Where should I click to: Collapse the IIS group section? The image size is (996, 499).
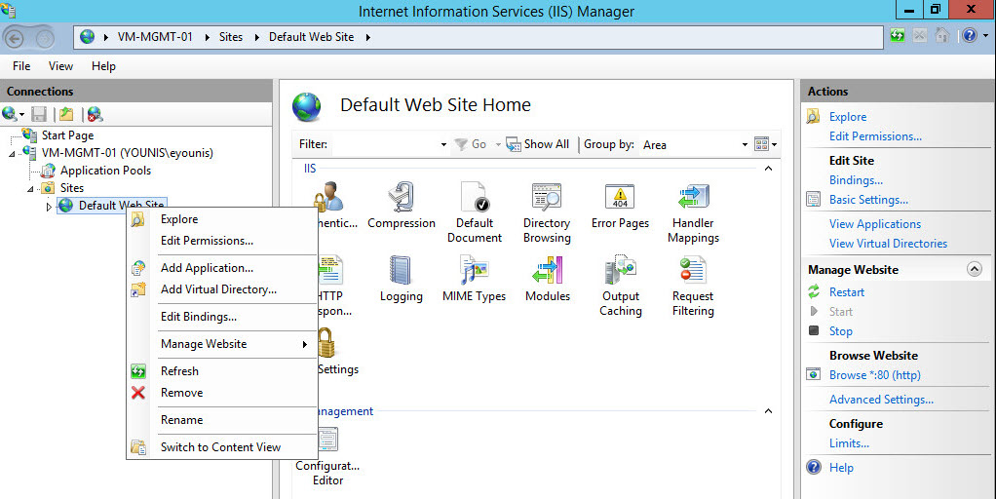pyautogui.click(x=768, y=169)
